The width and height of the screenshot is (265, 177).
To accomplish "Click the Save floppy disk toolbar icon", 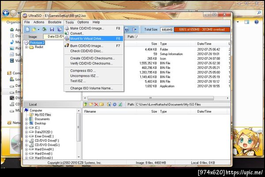I will tap(52, 30).
